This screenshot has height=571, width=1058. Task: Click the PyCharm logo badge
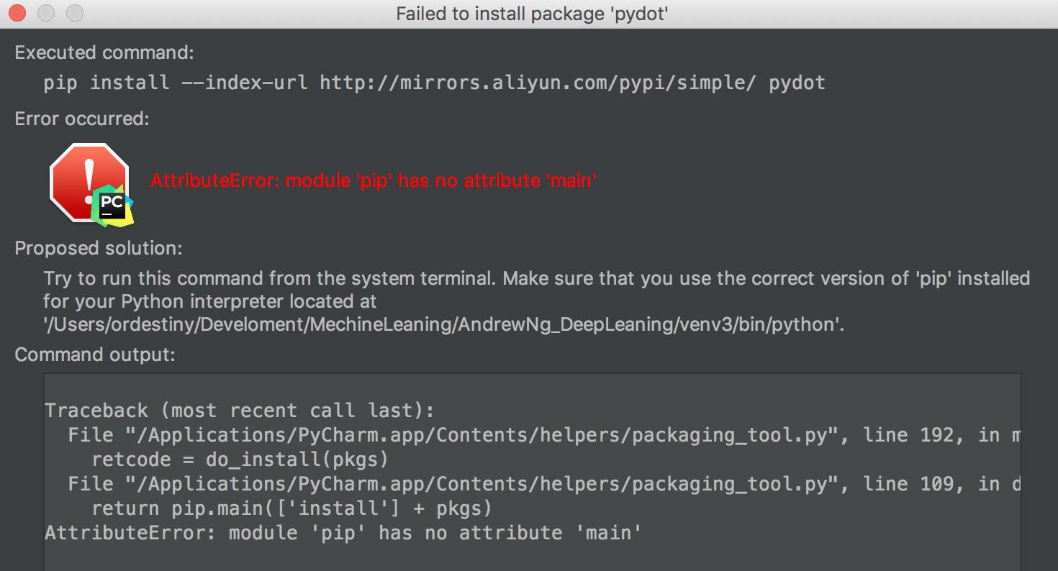(113, 205)
